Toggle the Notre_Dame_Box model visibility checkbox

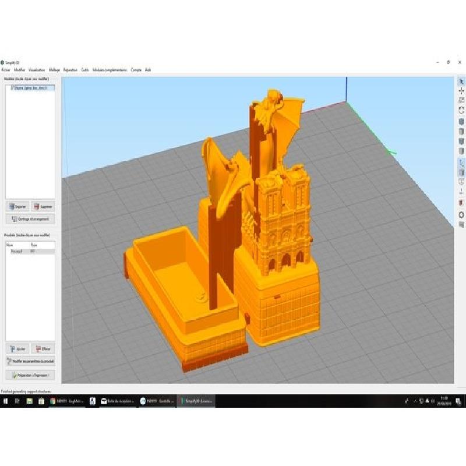(13, 88)
